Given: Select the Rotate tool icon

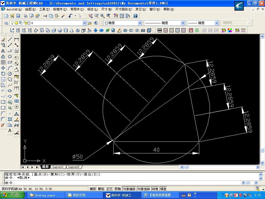Looking at the screenshot, I should 3,74.
